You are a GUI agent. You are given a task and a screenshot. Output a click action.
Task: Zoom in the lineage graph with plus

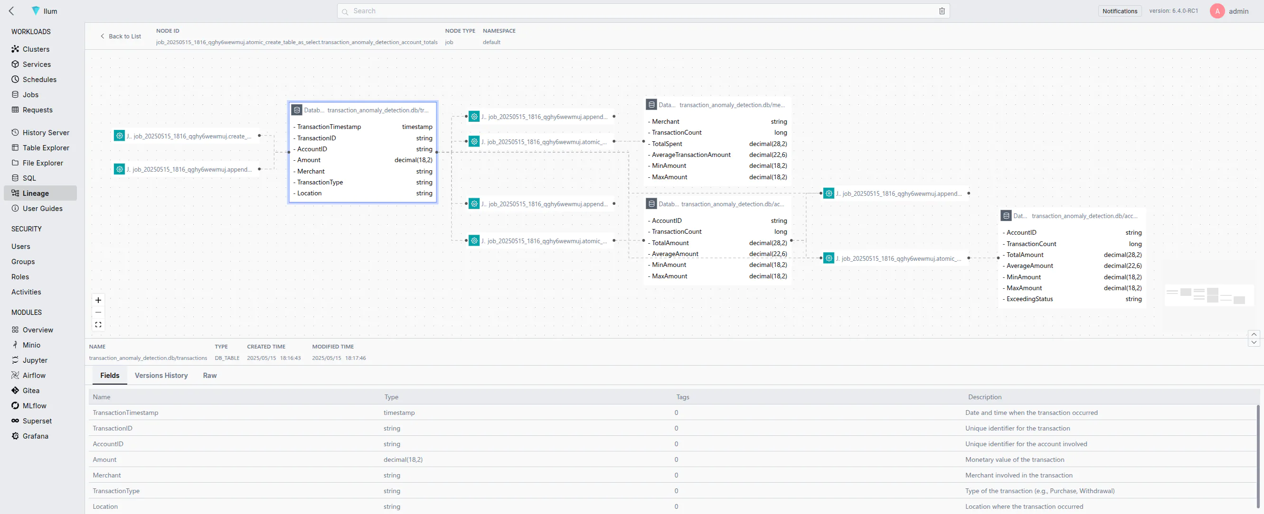pos(98,300)
